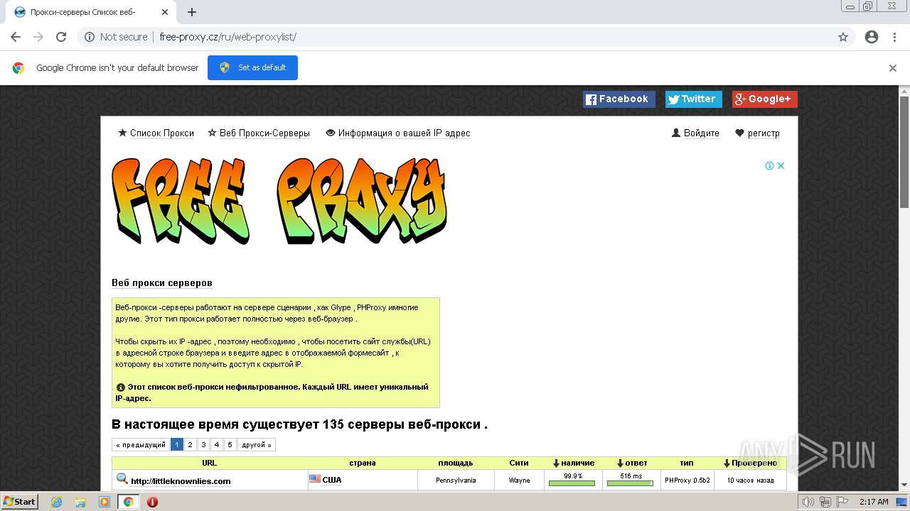Go to pagination page 3
Image resolution: width=910 pixels, height=511 pixels.
click(x=203, y=445)
